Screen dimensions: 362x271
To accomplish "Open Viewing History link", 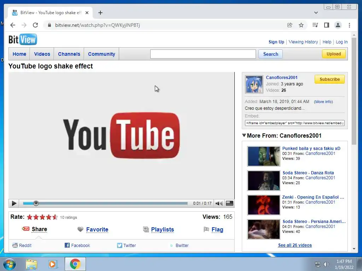I will click(x=303, y=42).
